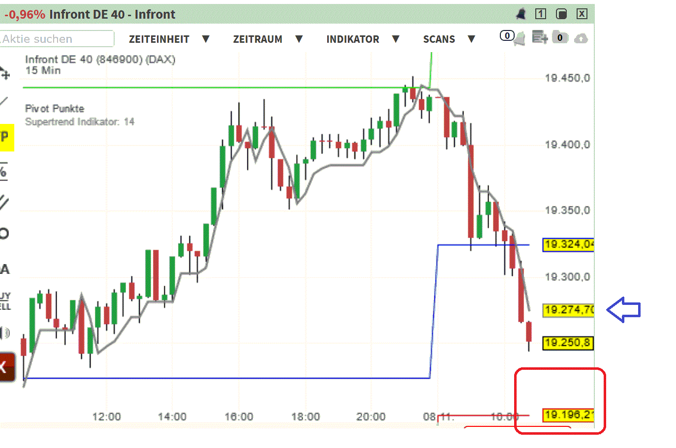Select the trend line drawing tool

[4, 102]
